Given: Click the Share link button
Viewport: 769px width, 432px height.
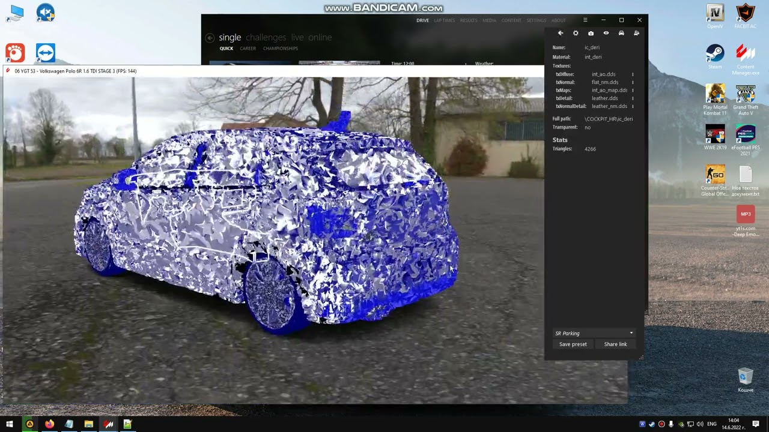Looking at the screenshot, I should [x=615, y=344].
